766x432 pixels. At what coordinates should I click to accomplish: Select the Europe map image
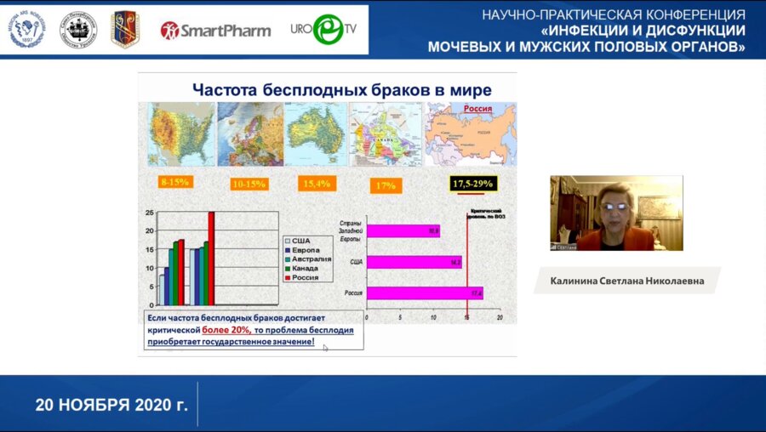click(248, 134)
